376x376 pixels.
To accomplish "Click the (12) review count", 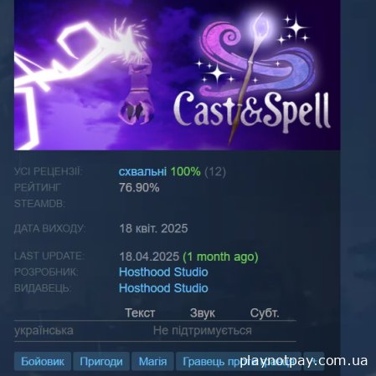I will (x=215, y=171).
